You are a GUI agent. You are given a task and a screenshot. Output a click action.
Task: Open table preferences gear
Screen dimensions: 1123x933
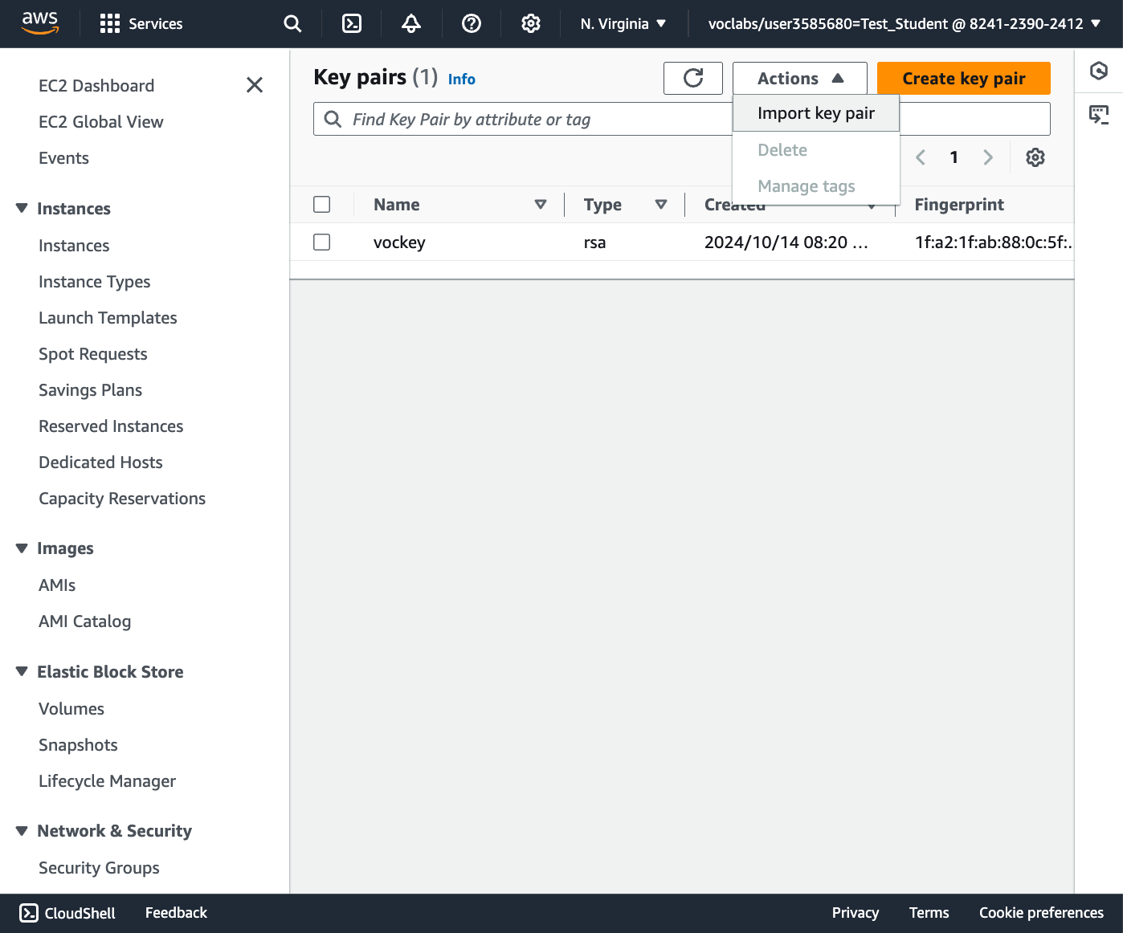click(1035, 157)
